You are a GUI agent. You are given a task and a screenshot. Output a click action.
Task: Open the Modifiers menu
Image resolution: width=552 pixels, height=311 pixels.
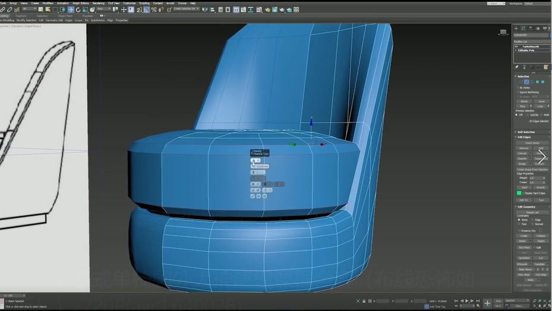click(48, 3)
